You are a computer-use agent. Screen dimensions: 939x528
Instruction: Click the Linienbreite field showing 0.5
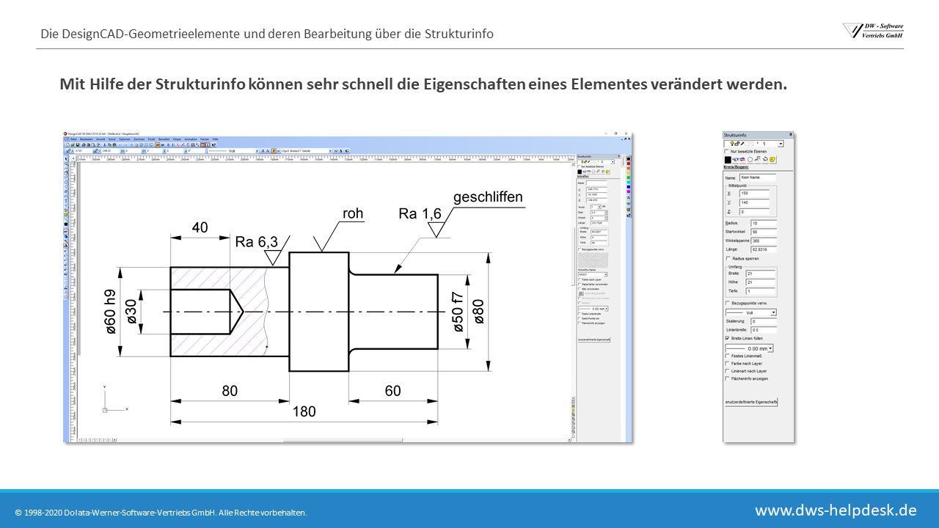point(764,330)
